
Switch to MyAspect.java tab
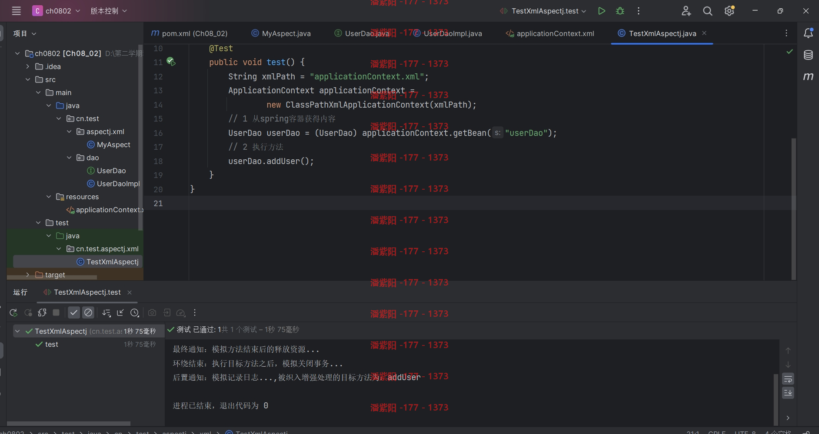click(281, 33)
